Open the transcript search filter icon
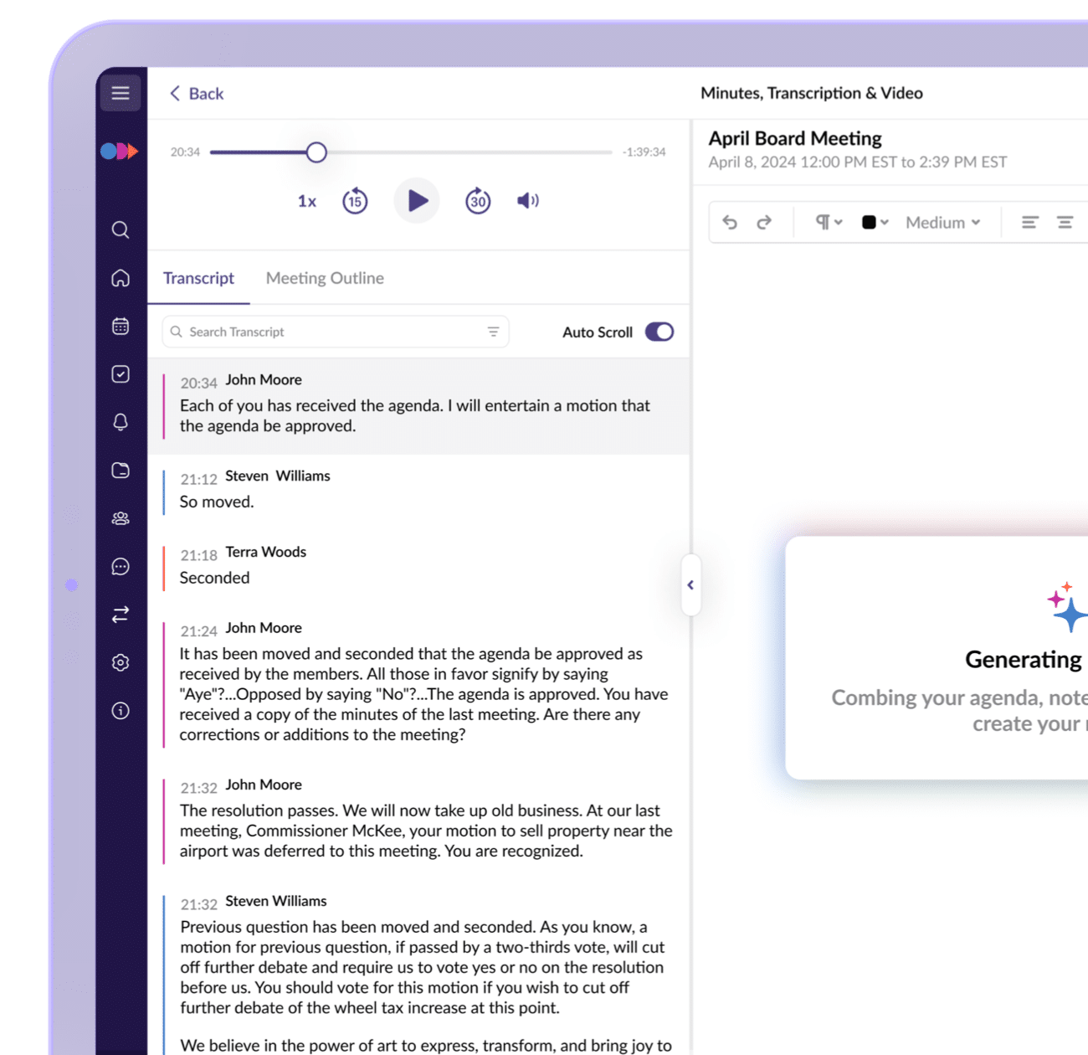This screenshot has height=1055, width=1088. point(492,331)
